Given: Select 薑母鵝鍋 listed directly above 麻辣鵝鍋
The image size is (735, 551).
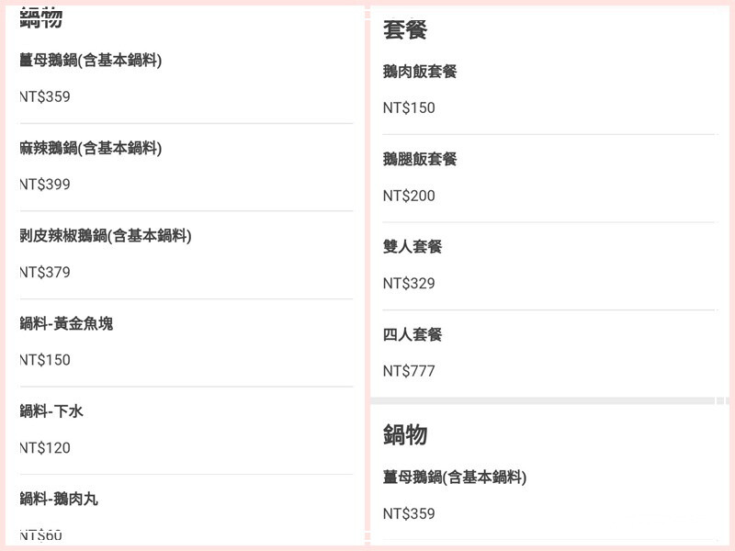Looking at the screenshot, I should click(x=90, y=61).
